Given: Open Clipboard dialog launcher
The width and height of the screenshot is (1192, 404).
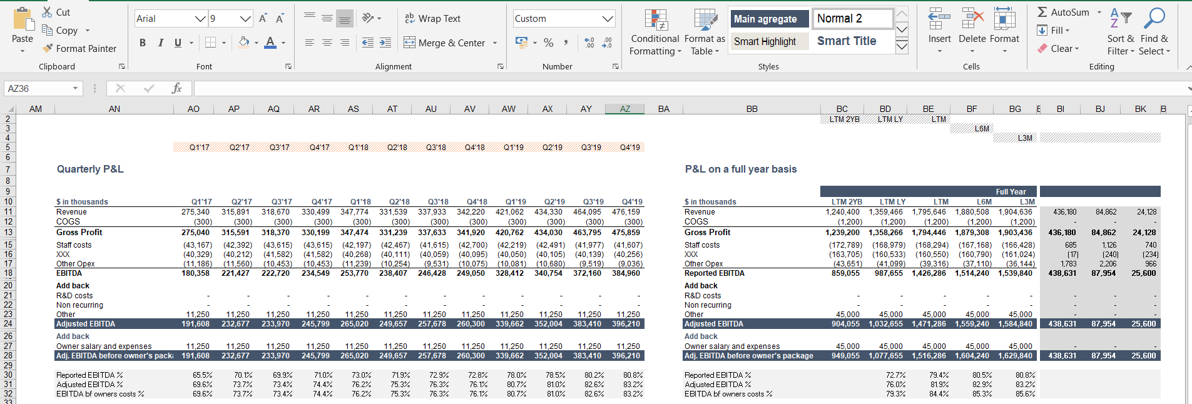Looking at the screenshot, I should click(x=122, y=66).
